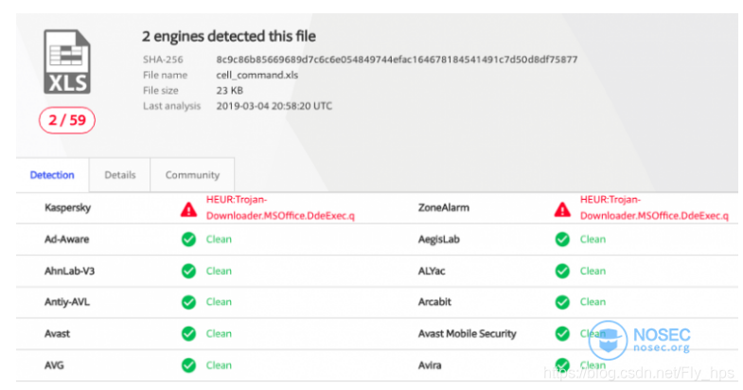743x390 pixels.
Task: Click the green checkmark next to Avast Mobile Security
Action: (562, 333)
